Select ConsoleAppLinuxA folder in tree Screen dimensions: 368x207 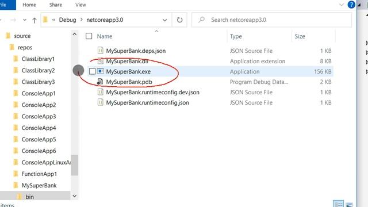point(46,162)
